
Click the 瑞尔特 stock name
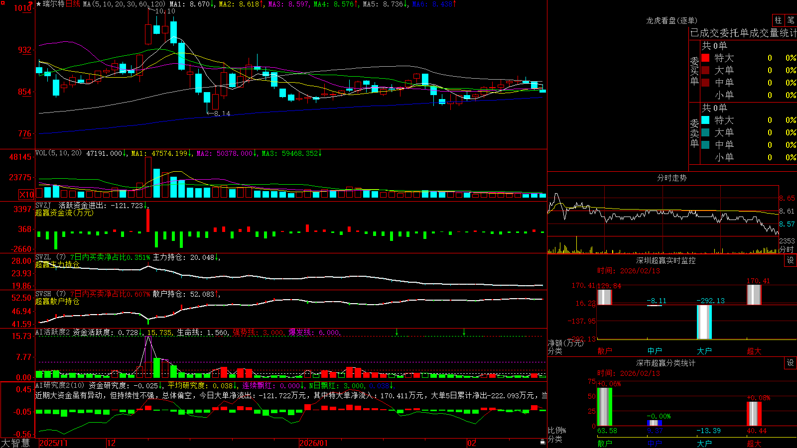coord(54,4)
